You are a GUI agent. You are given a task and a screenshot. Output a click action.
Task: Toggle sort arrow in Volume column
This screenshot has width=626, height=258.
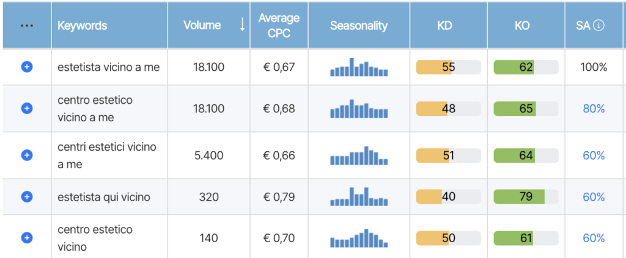[242, 25]
